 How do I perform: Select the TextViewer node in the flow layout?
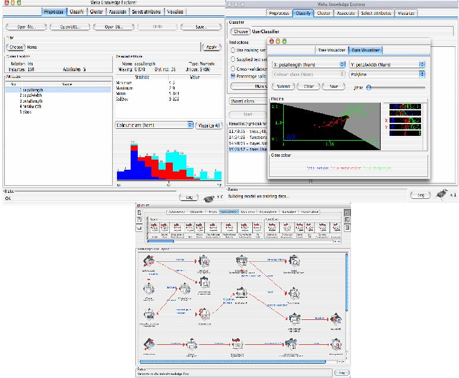tap(293, 293)
